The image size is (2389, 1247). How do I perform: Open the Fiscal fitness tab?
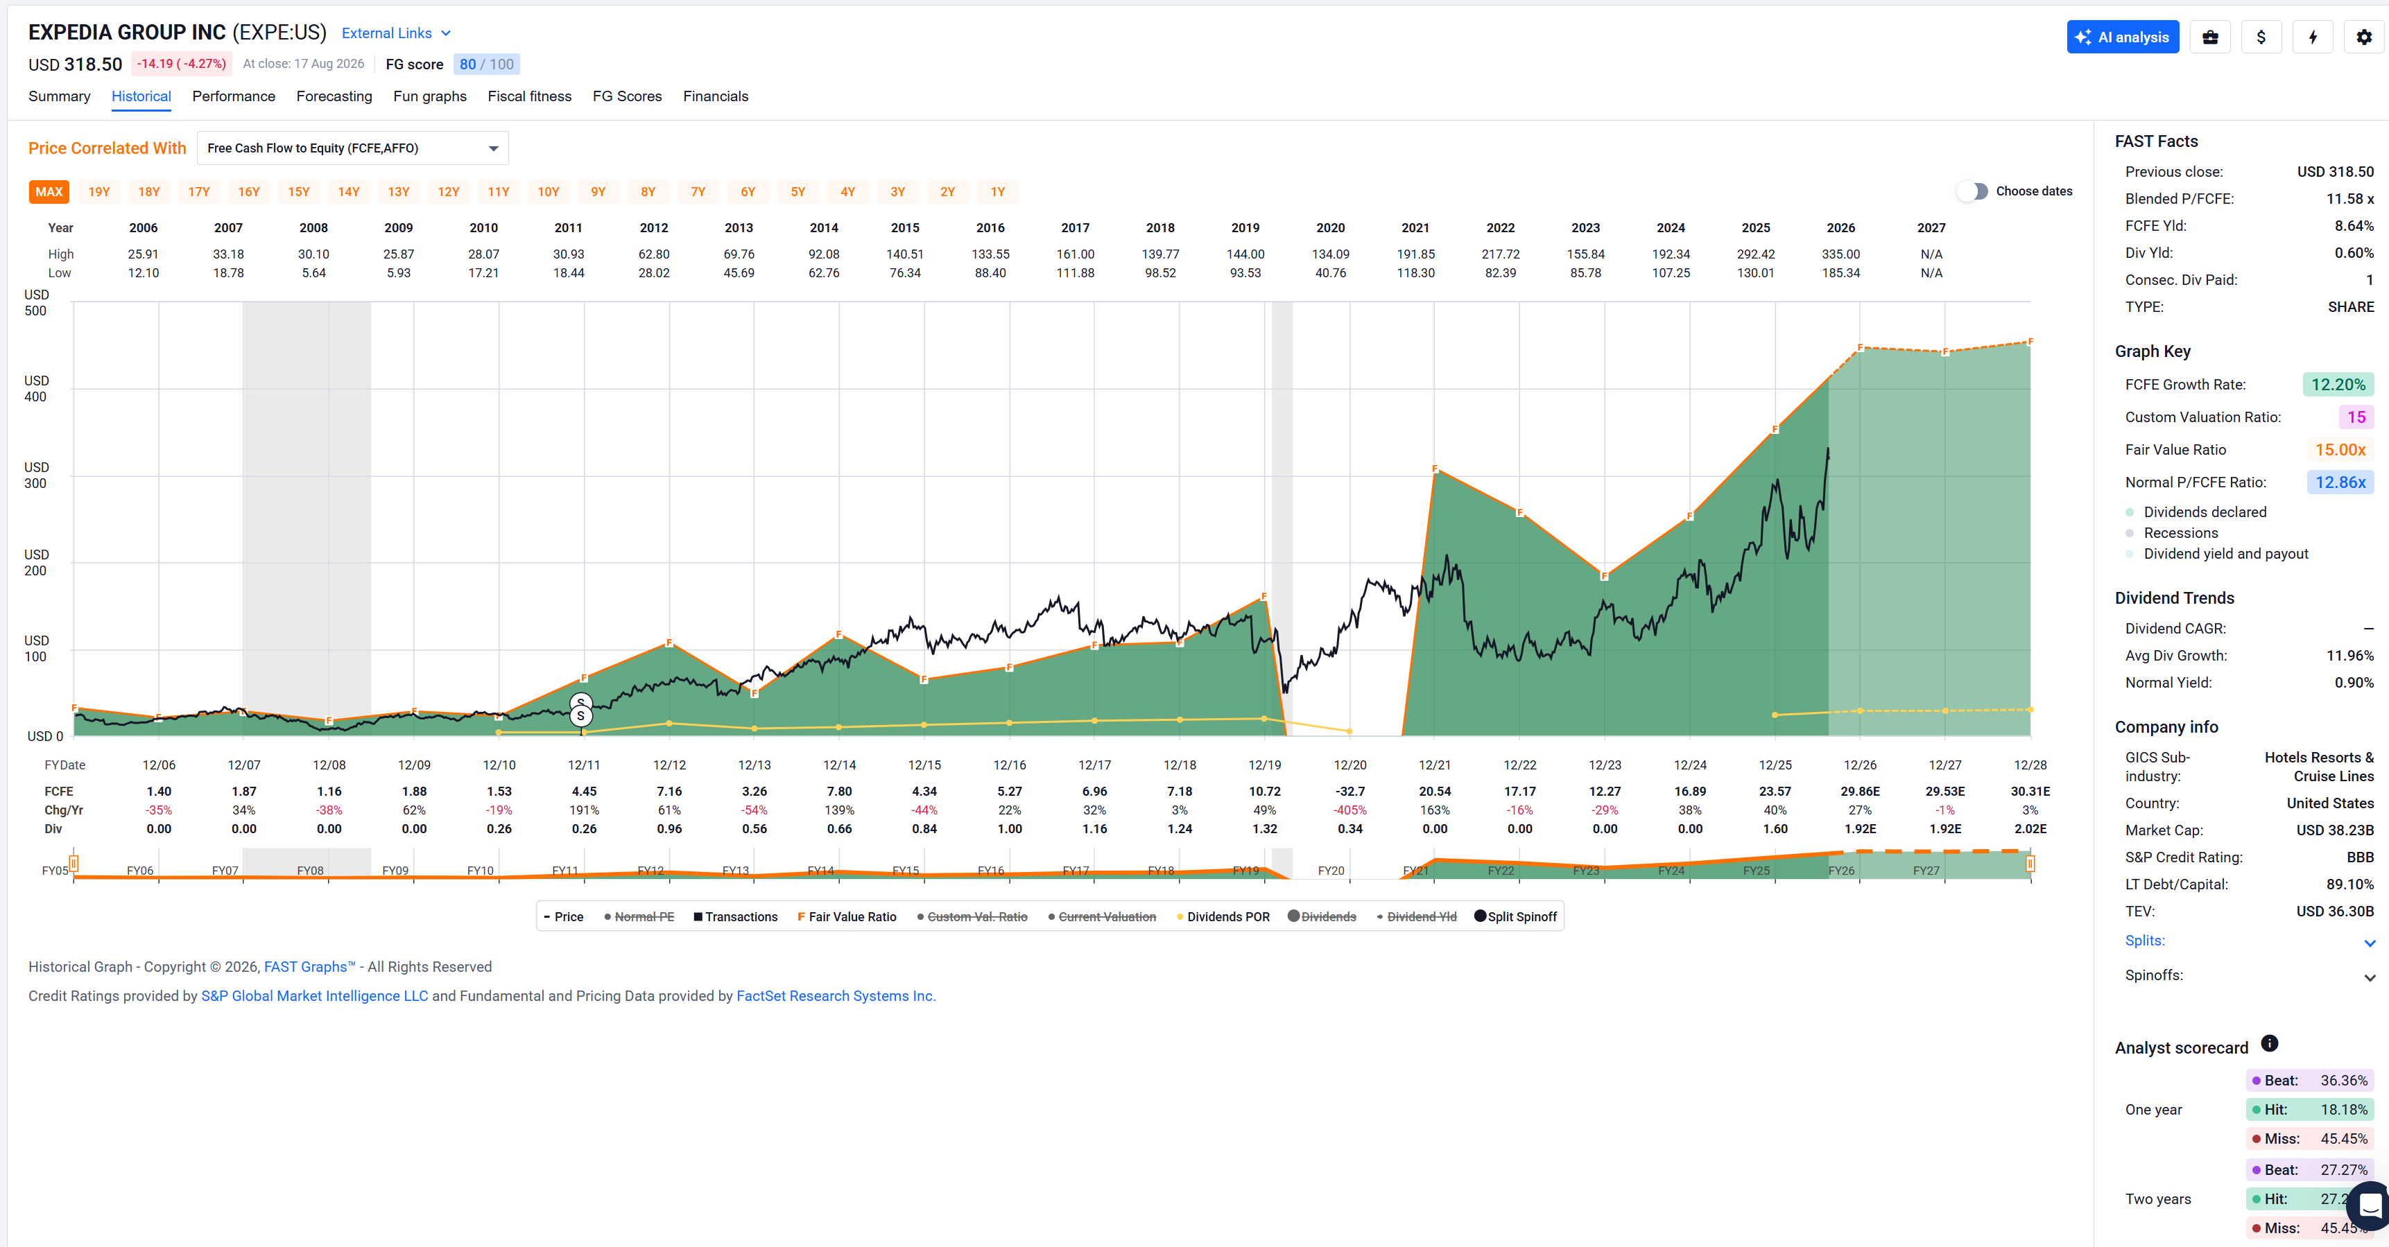click(530, 96)
